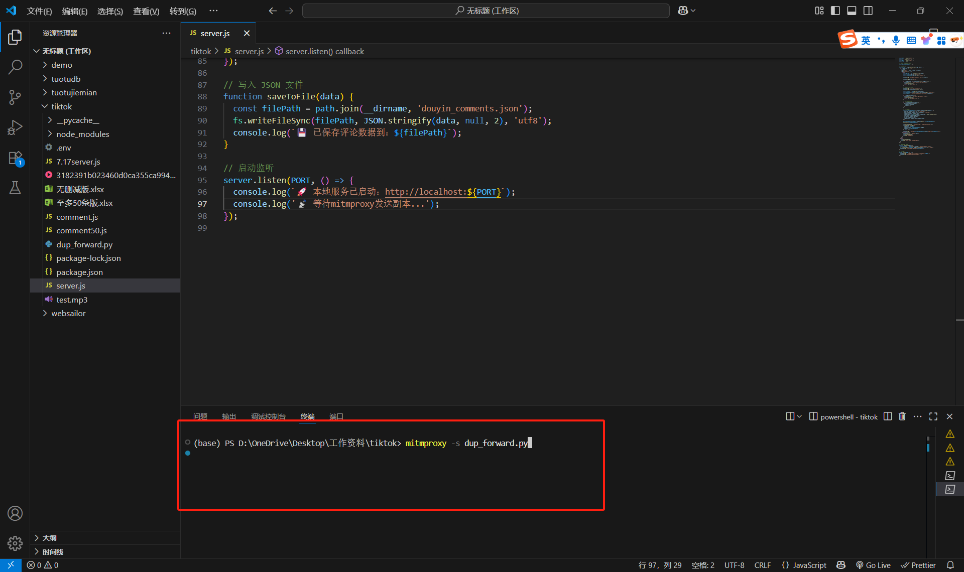Open package.json file in explorer

(105, 272)
